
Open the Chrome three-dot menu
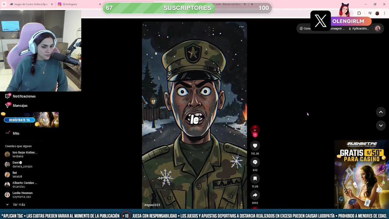pos(384,13)
